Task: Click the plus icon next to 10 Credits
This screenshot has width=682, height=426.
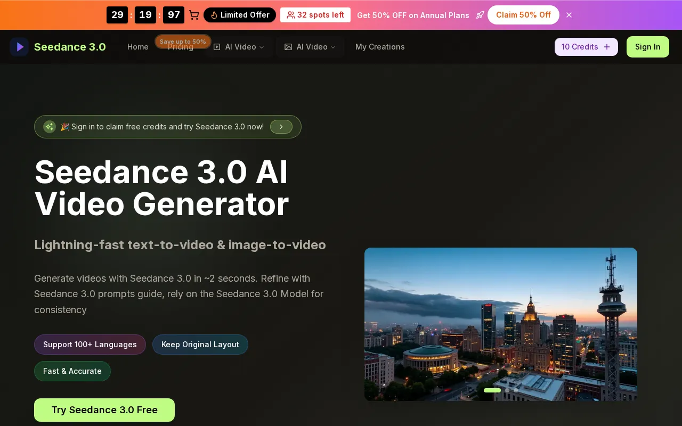Action: [x=607, y=47]
